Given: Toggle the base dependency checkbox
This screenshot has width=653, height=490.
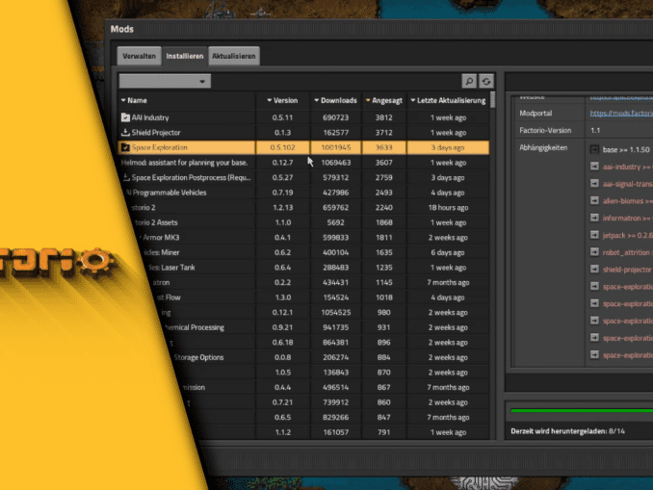Looking at the screenshot, I should [594, 149].
